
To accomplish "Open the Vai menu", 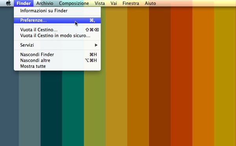I will [114, 3].
